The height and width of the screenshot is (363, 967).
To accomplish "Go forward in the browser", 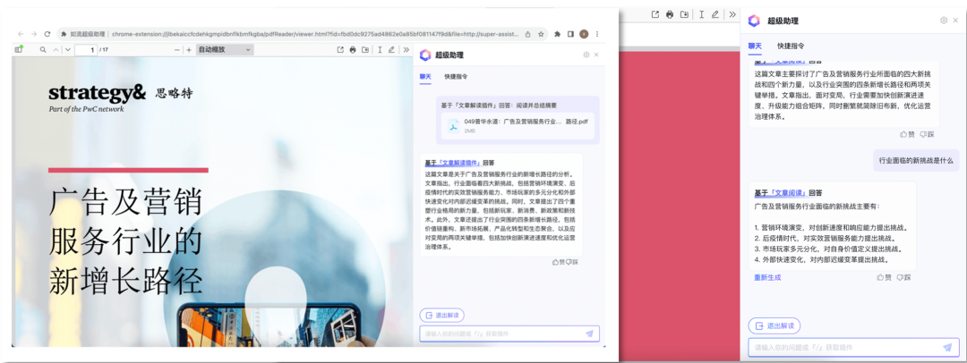I will 34,34.
